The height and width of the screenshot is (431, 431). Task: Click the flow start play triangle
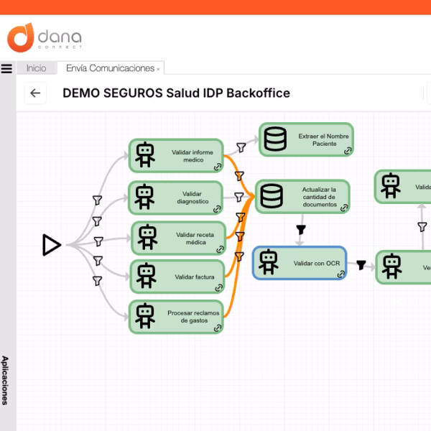(52, 245)
